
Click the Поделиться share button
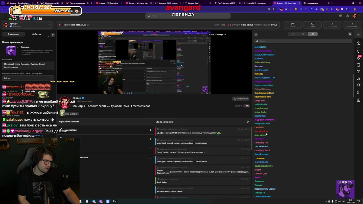240,99
